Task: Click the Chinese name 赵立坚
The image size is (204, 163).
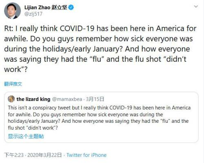Action: tap(59, 7)
